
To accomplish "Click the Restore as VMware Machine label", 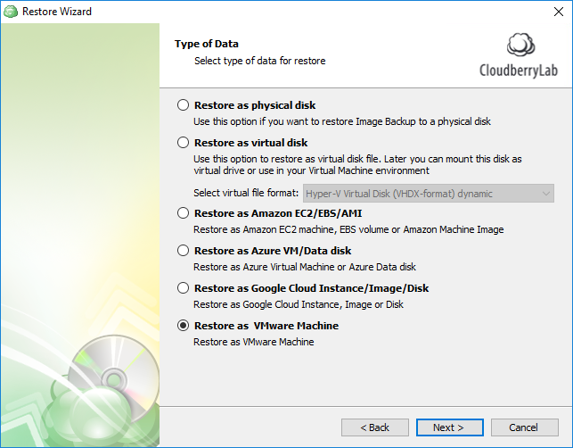I will (x=266, y=326).
